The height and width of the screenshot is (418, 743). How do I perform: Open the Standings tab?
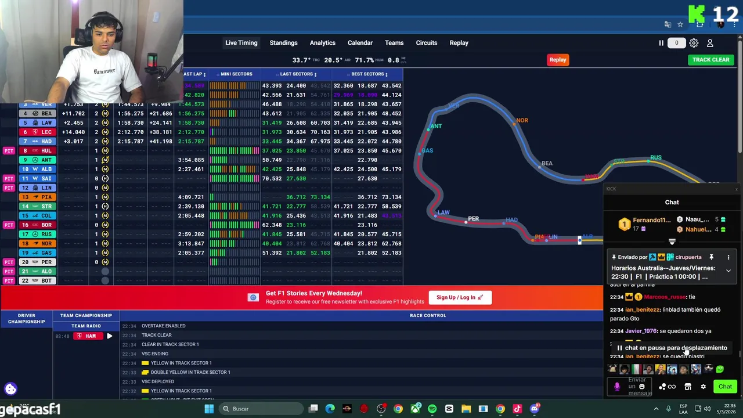283,43
